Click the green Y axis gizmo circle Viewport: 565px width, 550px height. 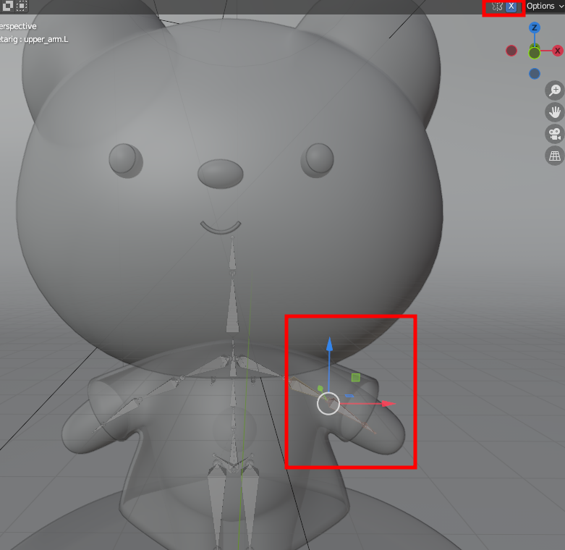(535, 53)
